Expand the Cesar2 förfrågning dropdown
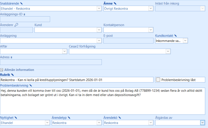Viewport: 208px width, 128px height. 168,51
